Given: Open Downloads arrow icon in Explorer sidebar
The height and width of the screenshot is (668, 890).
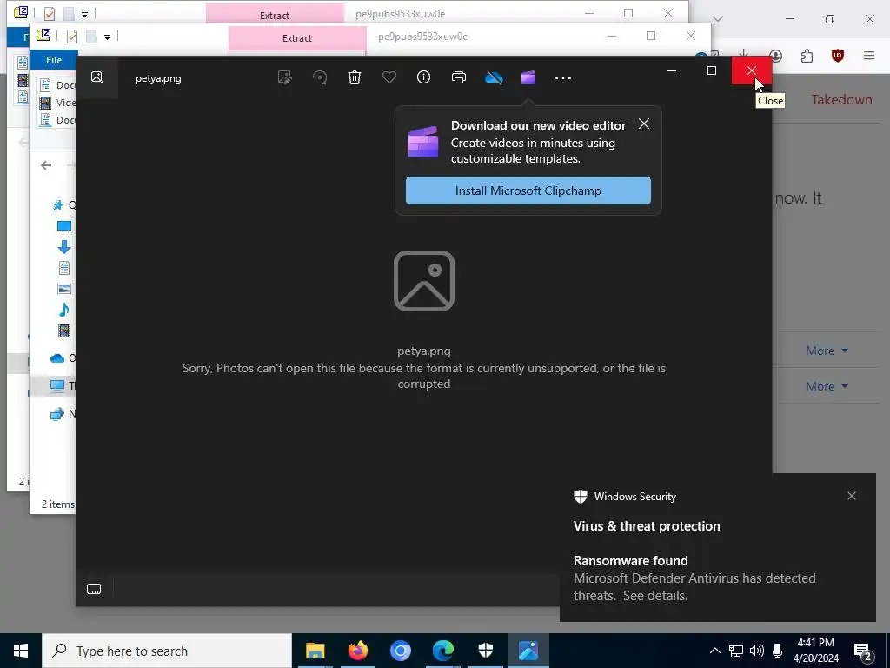Looking at the screenshot, I should [x=64, y=246].
